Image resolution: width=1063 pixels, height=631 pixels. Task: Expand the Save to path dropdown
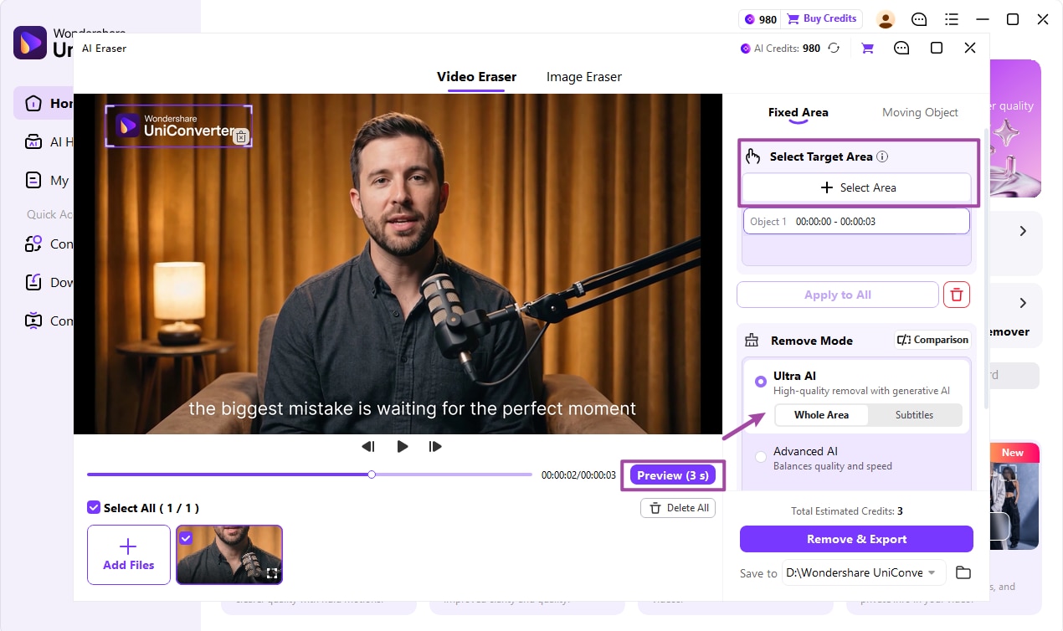click(x=932, y=572)
